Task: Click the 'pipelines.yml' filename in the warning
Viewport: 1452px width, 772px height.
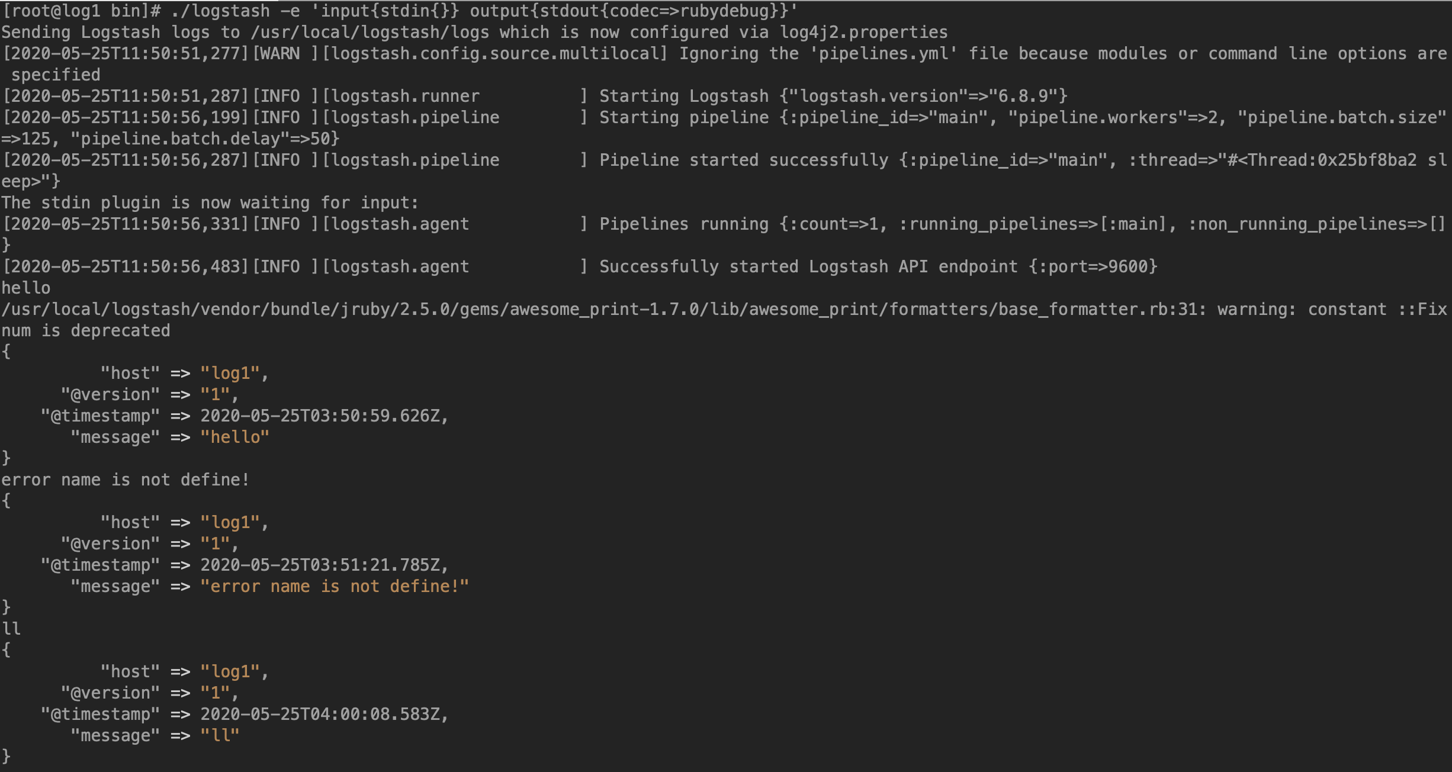Action: click(884, 53)
